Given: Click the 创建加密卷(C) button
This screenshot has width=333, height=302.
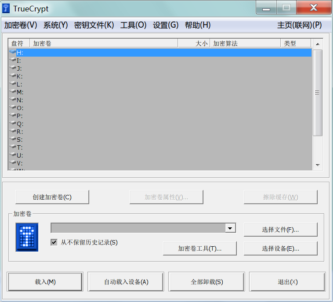Looking at the screenshot, I should 52,197.
